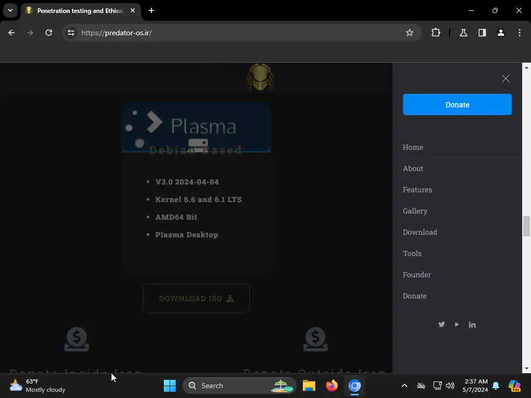The width and height of the screenshot is (531, 398).
Task: Reload the current page
Action: pyautogui.click(x=49, y=33)
